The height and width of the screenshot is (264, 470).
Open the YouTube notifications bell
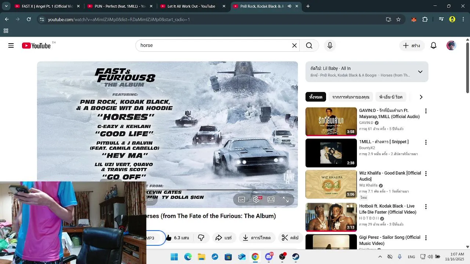click(433, 45)
